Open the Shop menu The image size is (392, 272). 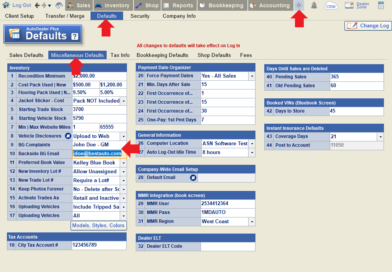147,5
